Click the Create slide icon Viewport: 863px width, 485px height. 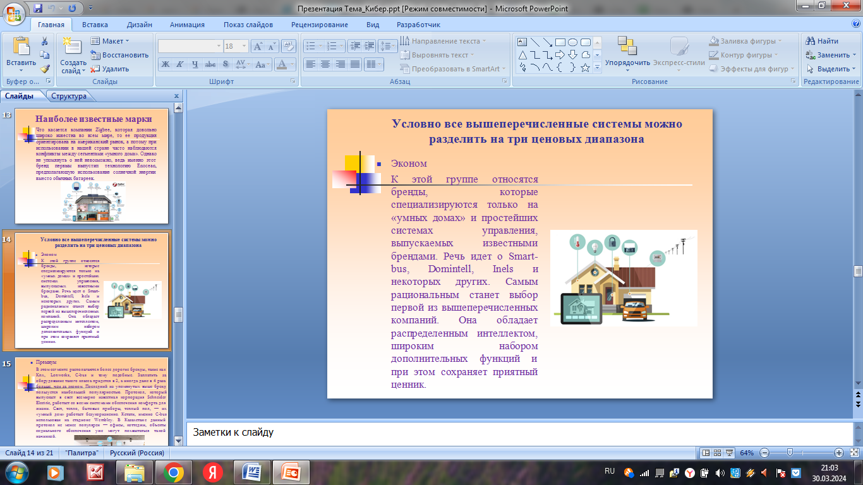click(x=73, y=47)
